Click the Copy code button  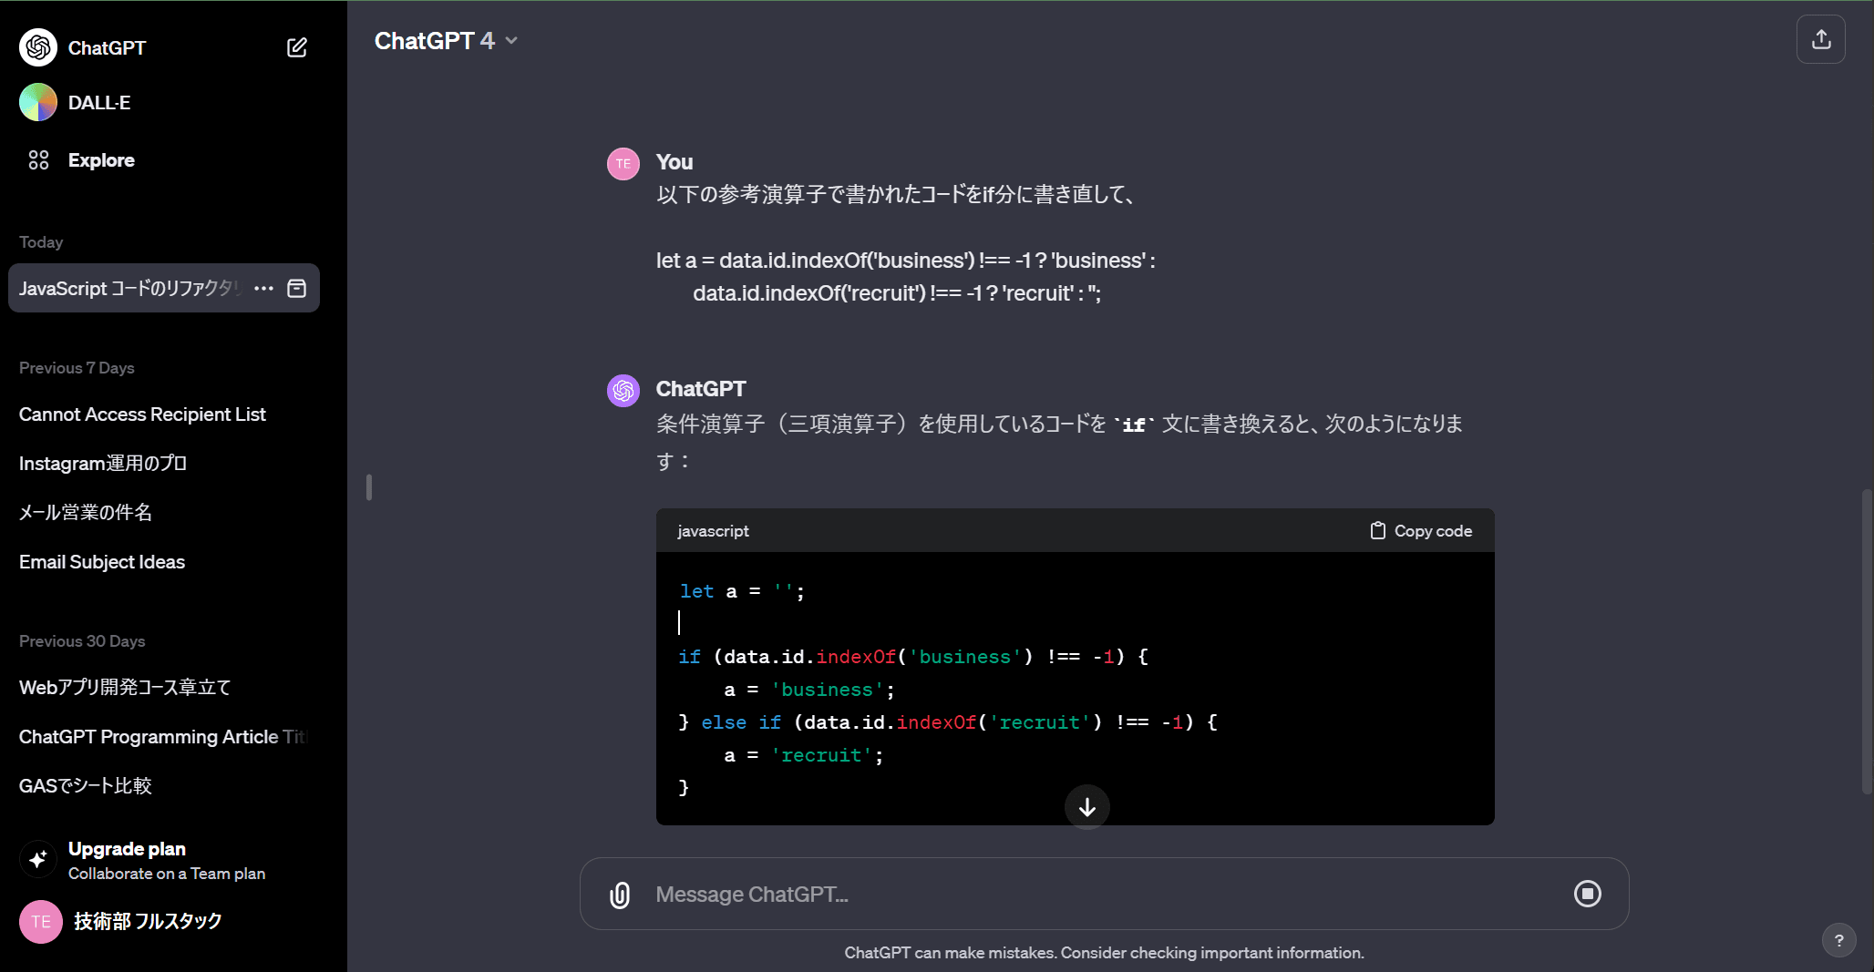pyautogui.click(x=1421, y=531)
